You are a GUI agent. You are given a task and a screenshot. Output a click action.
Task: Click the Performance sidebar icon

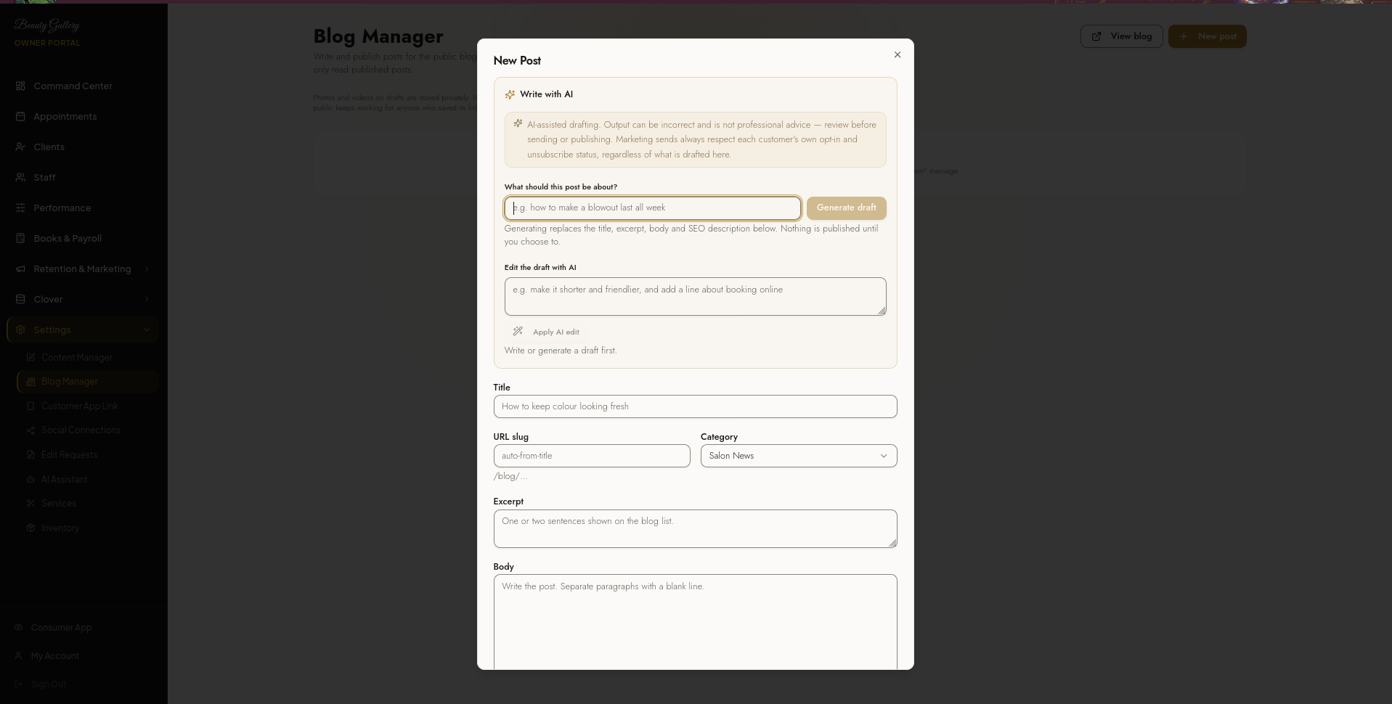click(x=20, y=208)
